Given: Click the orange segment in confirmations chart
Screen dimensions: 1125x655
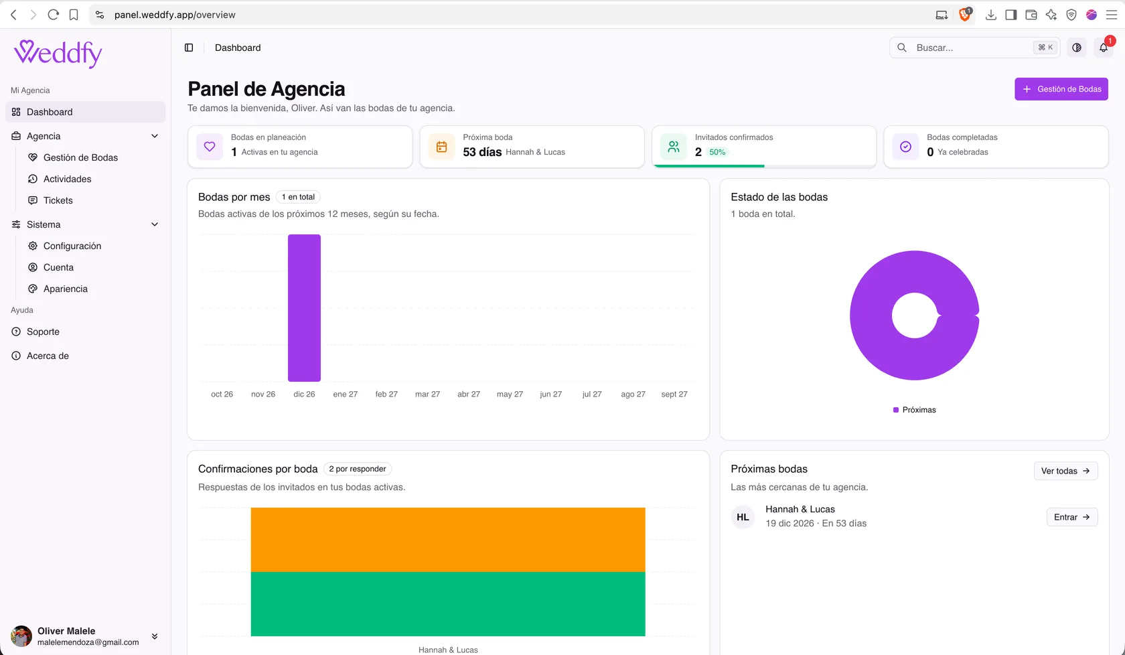Looking at the screenshot, I should (x=448, y=540).
